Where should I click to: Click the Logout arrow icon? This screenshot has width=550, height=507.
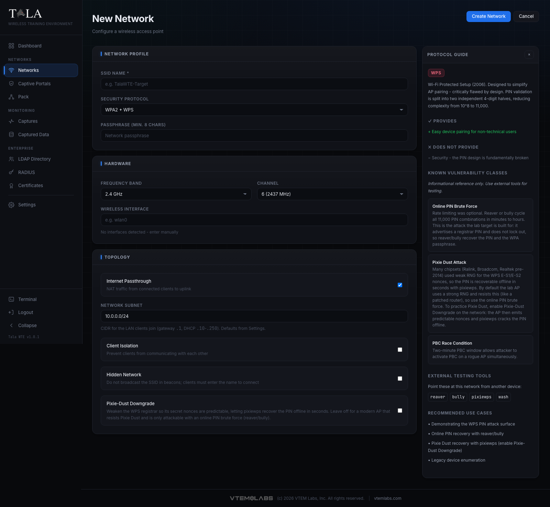11,312
